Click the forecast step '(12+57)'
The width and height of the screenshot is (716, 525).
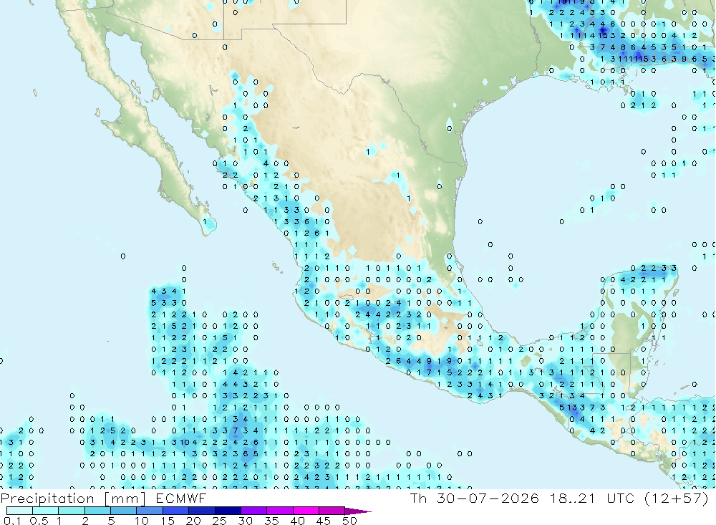click(677, 498)
